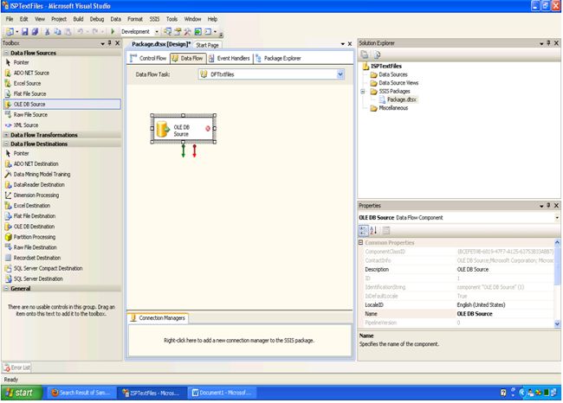This screenshot has width=563, height=403.
Task: Click the Cut scissors icon in the toolbar
Action: point(47,32)
